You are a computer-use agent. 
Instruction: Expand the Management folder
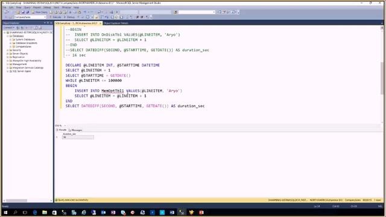8,64
